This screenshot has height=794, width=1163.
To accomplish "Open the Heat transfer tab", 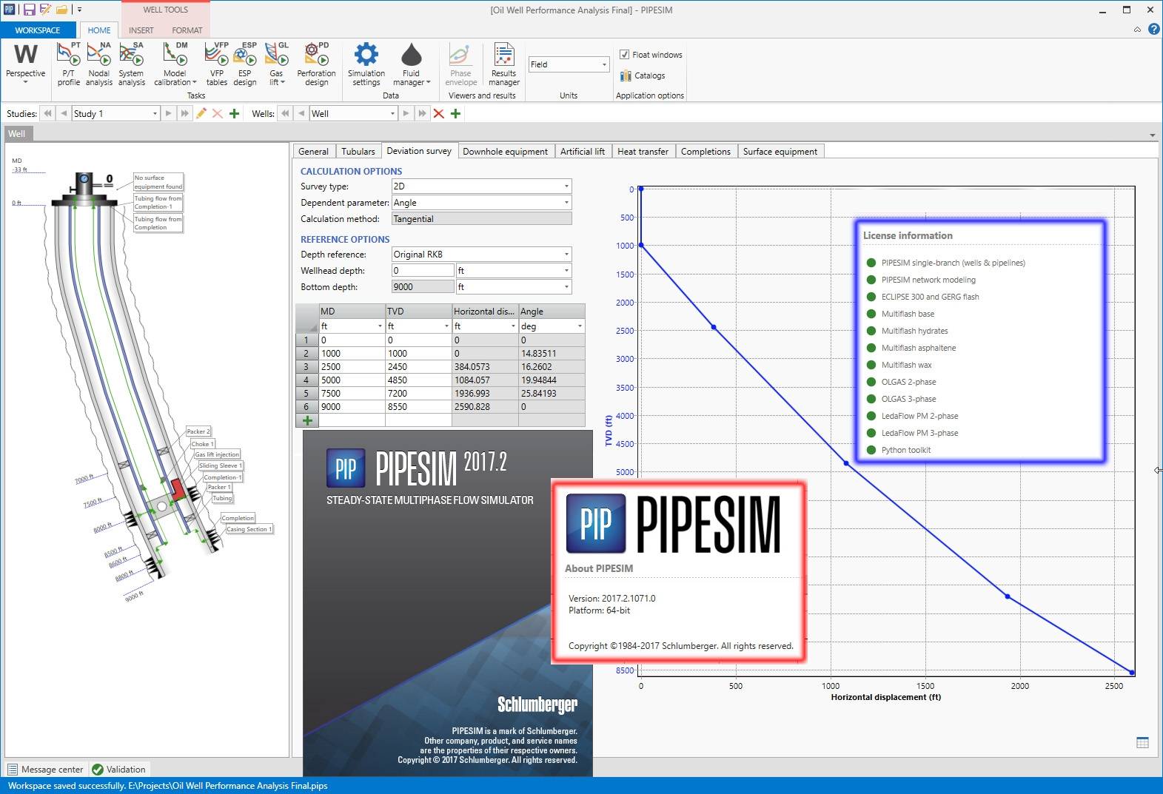I will (643, 151).
